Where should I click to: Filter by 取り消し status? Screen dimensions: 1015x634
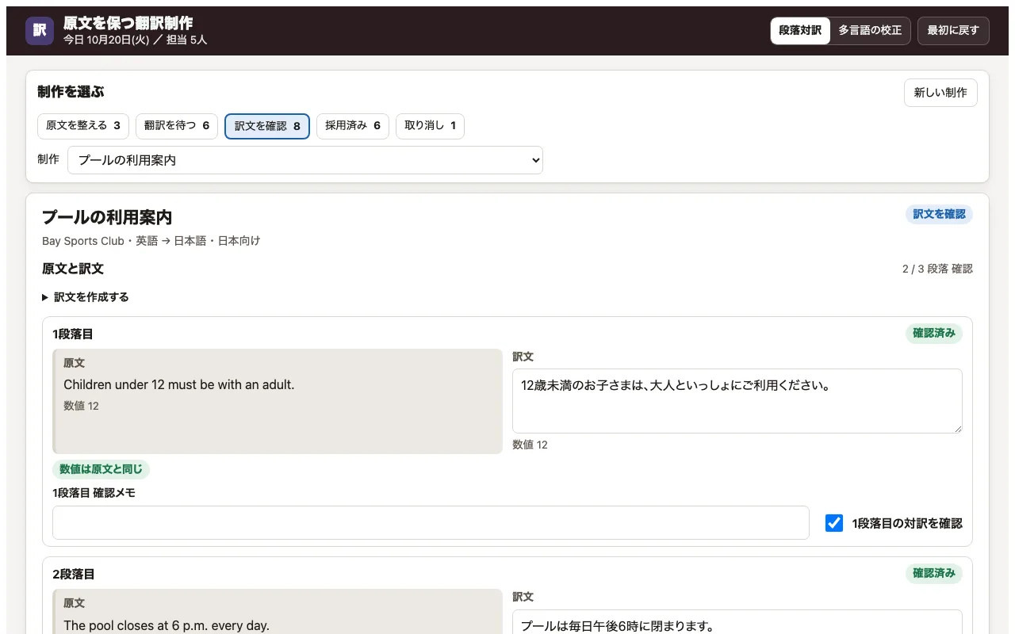(430, 126)
